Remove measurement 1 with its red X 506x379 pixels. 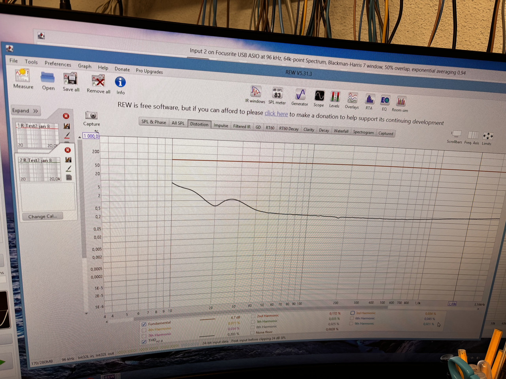point(66,116)
